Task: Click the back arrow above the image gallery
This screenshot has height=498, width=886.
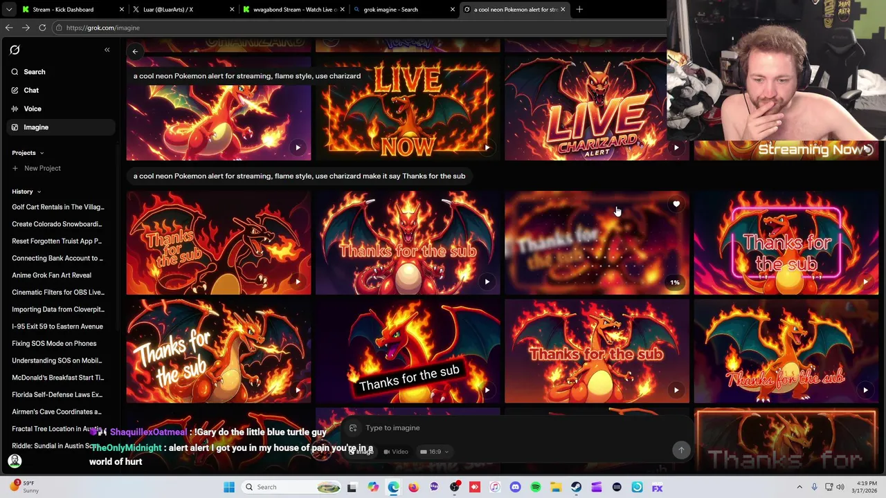Action: [135, 51]
